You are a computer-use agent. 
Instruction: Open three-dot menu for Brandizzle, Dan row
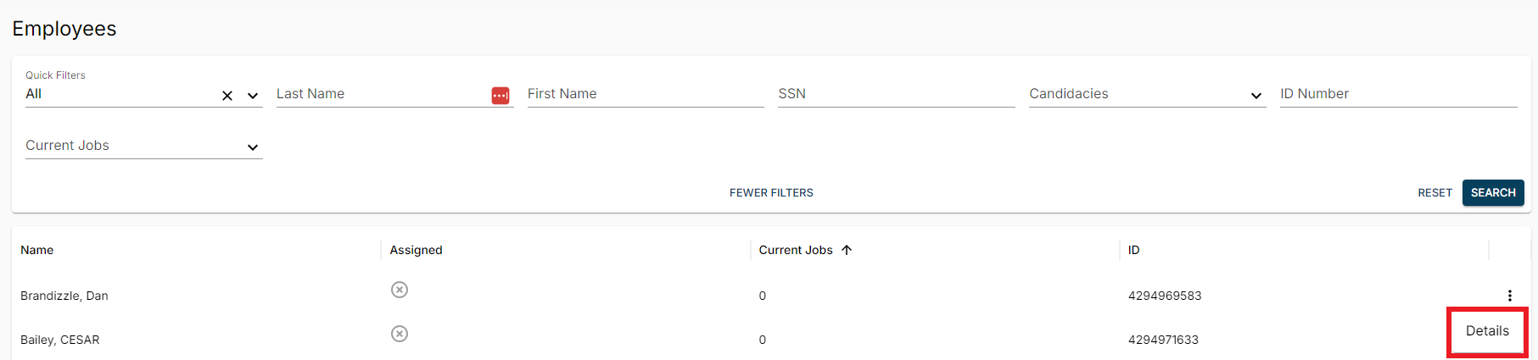pyautogui.click(x=1509, y=296)
